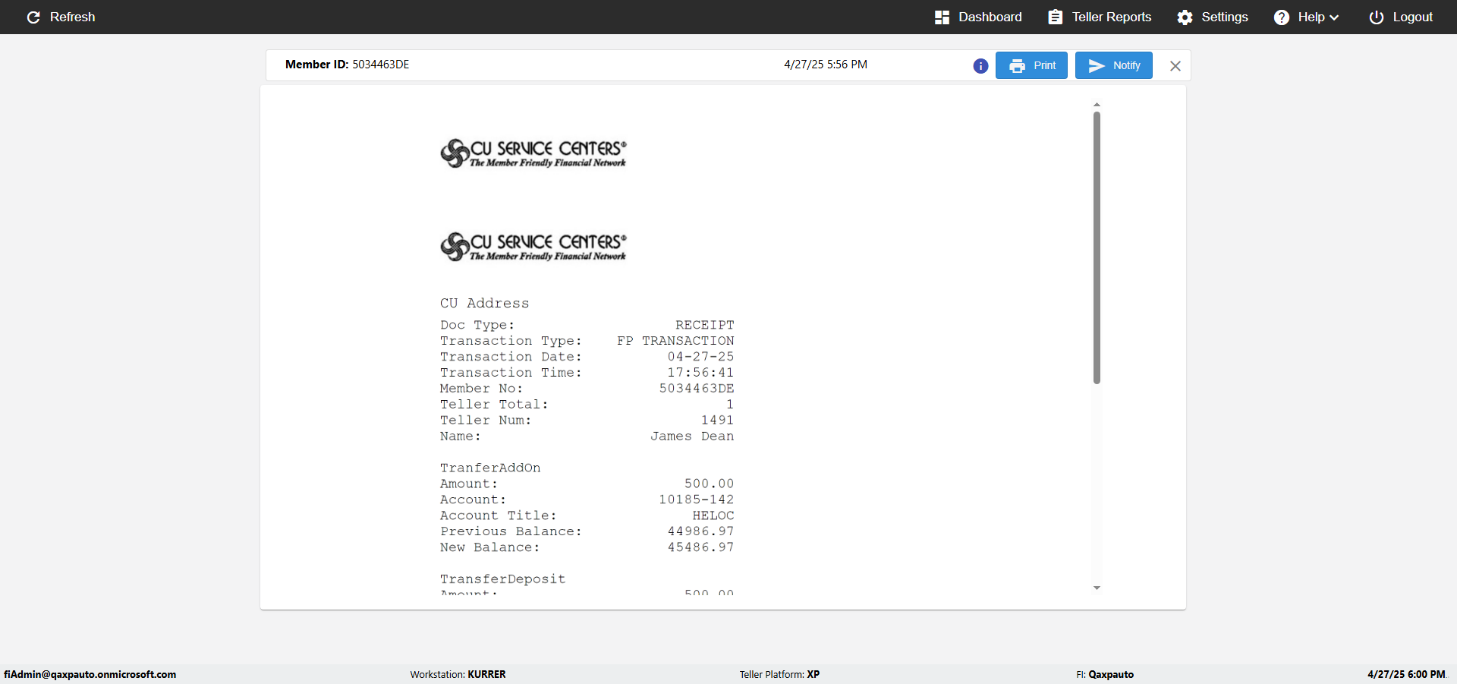Click new balance 45486.97
Viewport: 1457px width, 684px height.
[x=701, y=548]
